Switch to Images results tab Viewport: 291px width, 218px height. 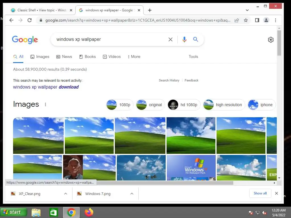[x=40, y=57]
